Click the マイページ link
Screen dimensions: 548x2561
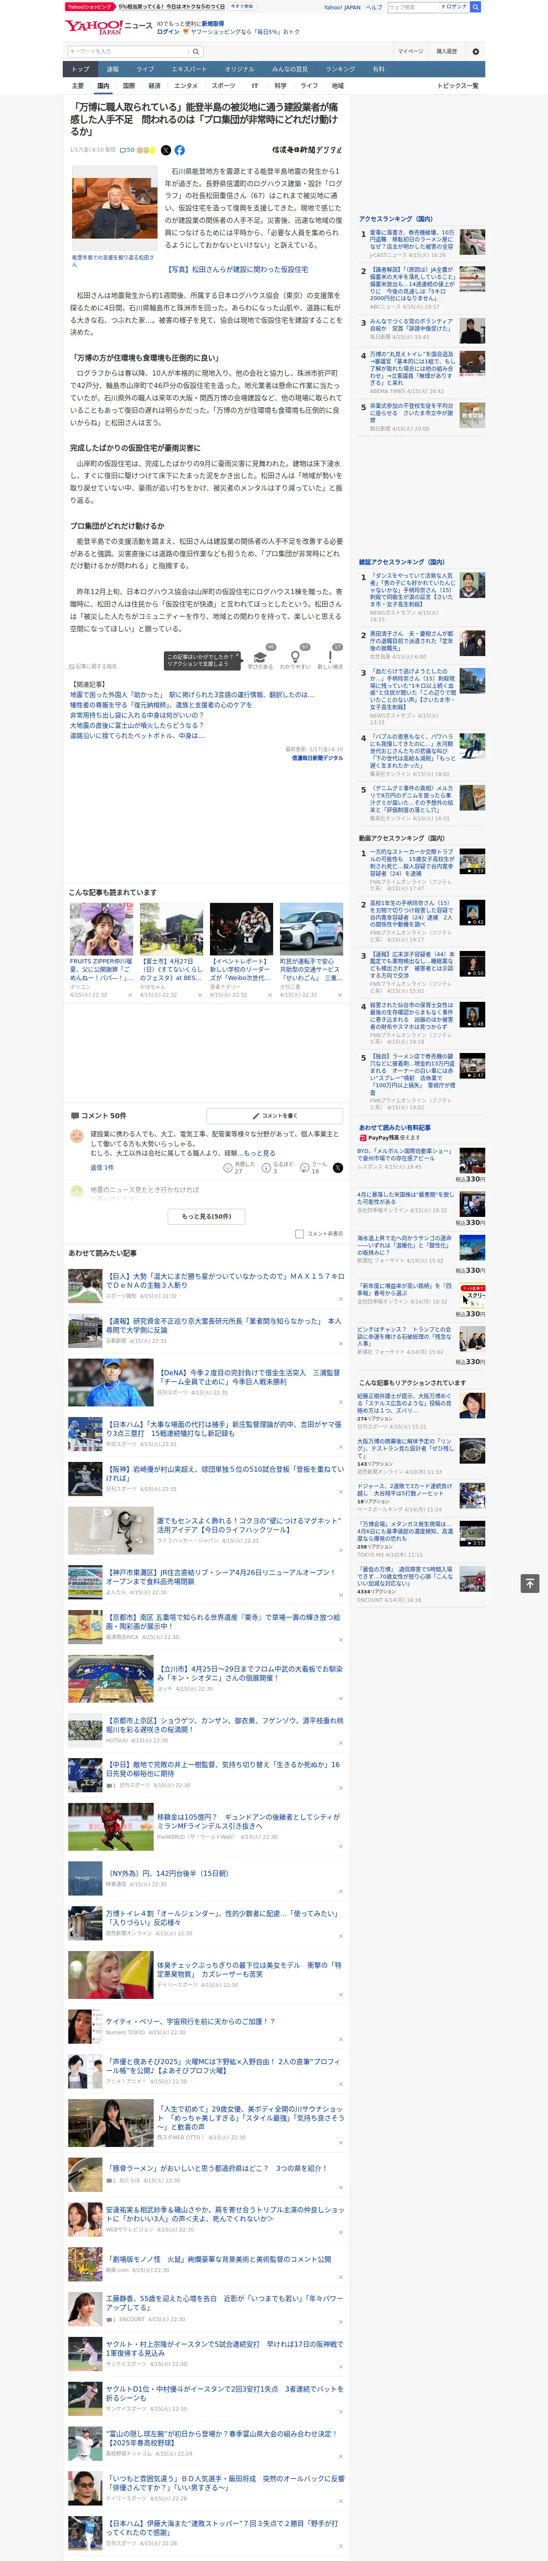[411, 52]
